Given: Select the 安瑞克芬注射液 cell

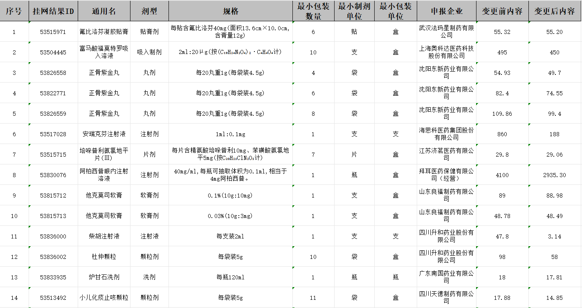Looking at the screenshot, I should (x=104, y=134).
